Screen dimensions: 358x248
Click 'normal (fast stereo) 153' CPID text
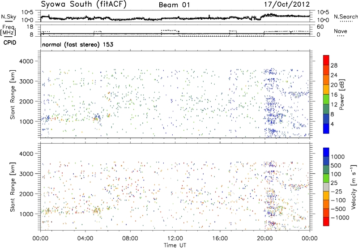click(77, 44)
